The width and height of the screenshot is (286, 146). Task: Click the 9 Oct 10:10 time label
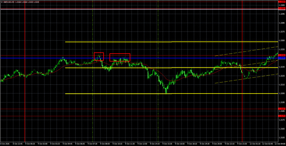(118, 144)
